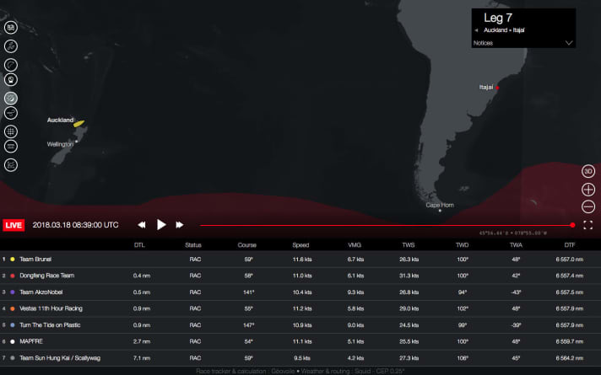Viewport: 601px width, 375px height.
Task: Sort by VMG column header
Action: (x=355, y=245)
